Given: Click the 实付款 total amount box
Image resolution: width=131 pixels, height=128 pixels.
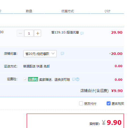Looking at the screenshot, I should click(75, 121).
